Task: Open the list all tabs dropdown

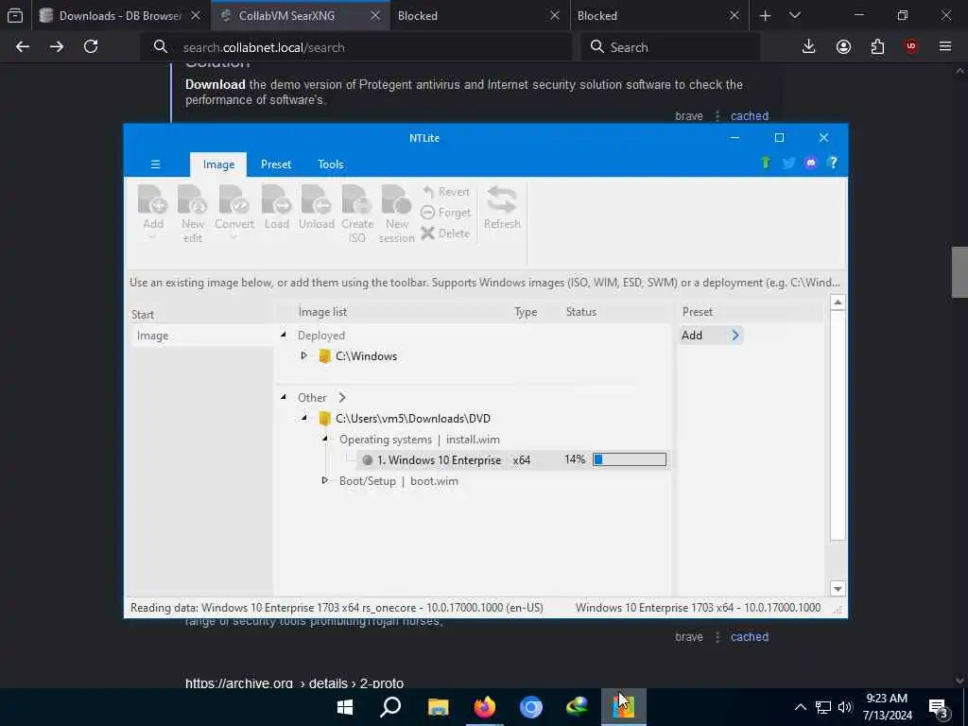Action: 795,15
